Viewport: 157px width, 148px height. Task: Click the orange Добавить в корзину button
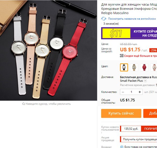point(150,113)
